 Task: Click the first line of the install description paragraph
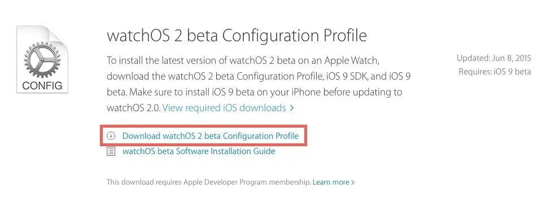(243, 60)
